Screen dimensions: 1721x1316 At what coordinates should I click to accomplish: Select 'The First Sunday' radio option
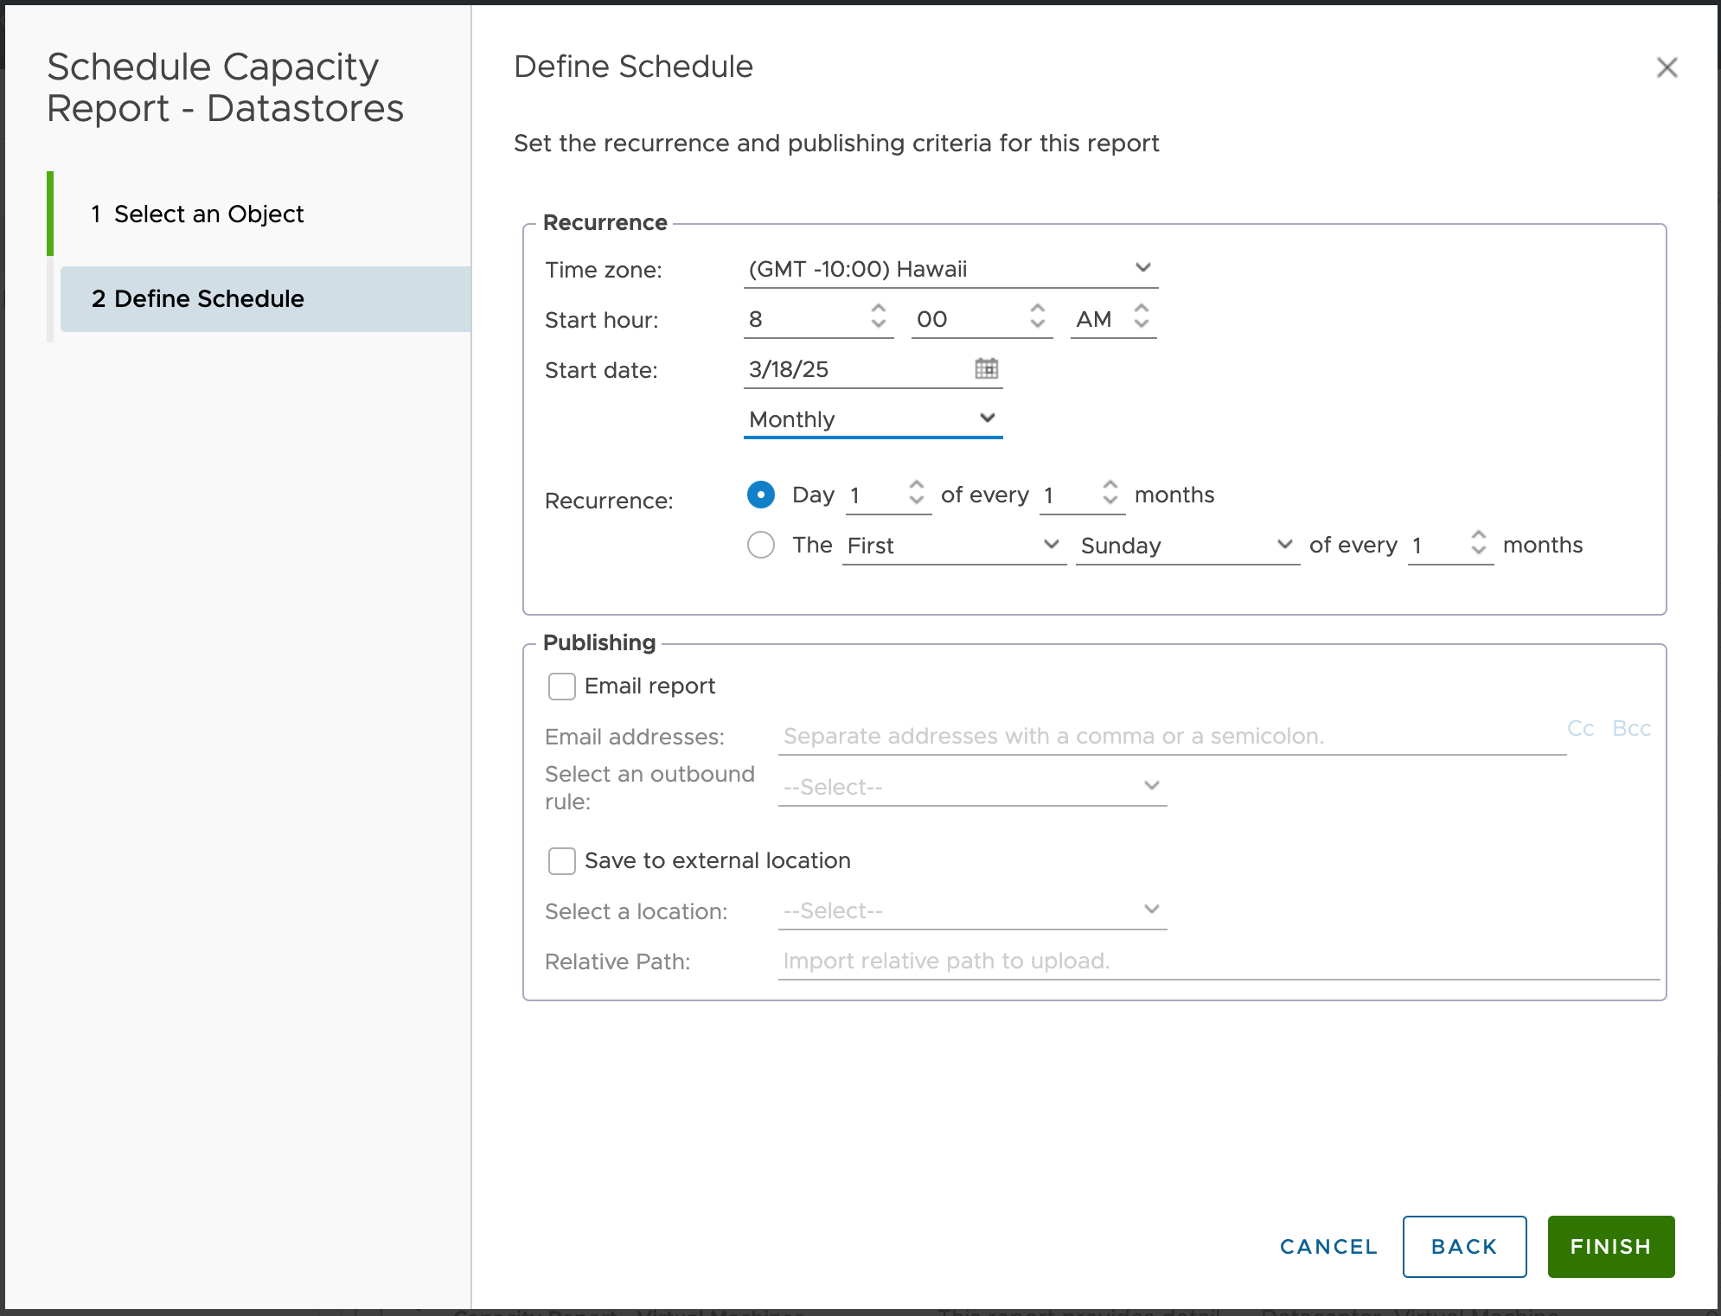click(x=761, y=545)
